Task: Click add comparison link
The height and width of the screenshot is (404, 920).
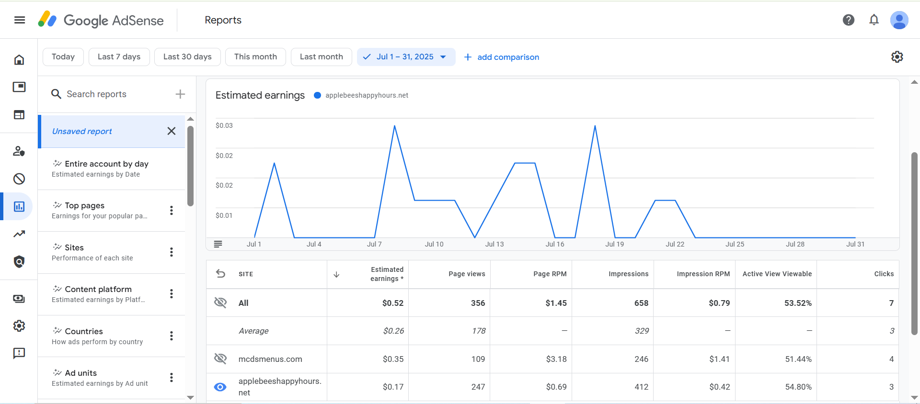Action: [502, 57]
